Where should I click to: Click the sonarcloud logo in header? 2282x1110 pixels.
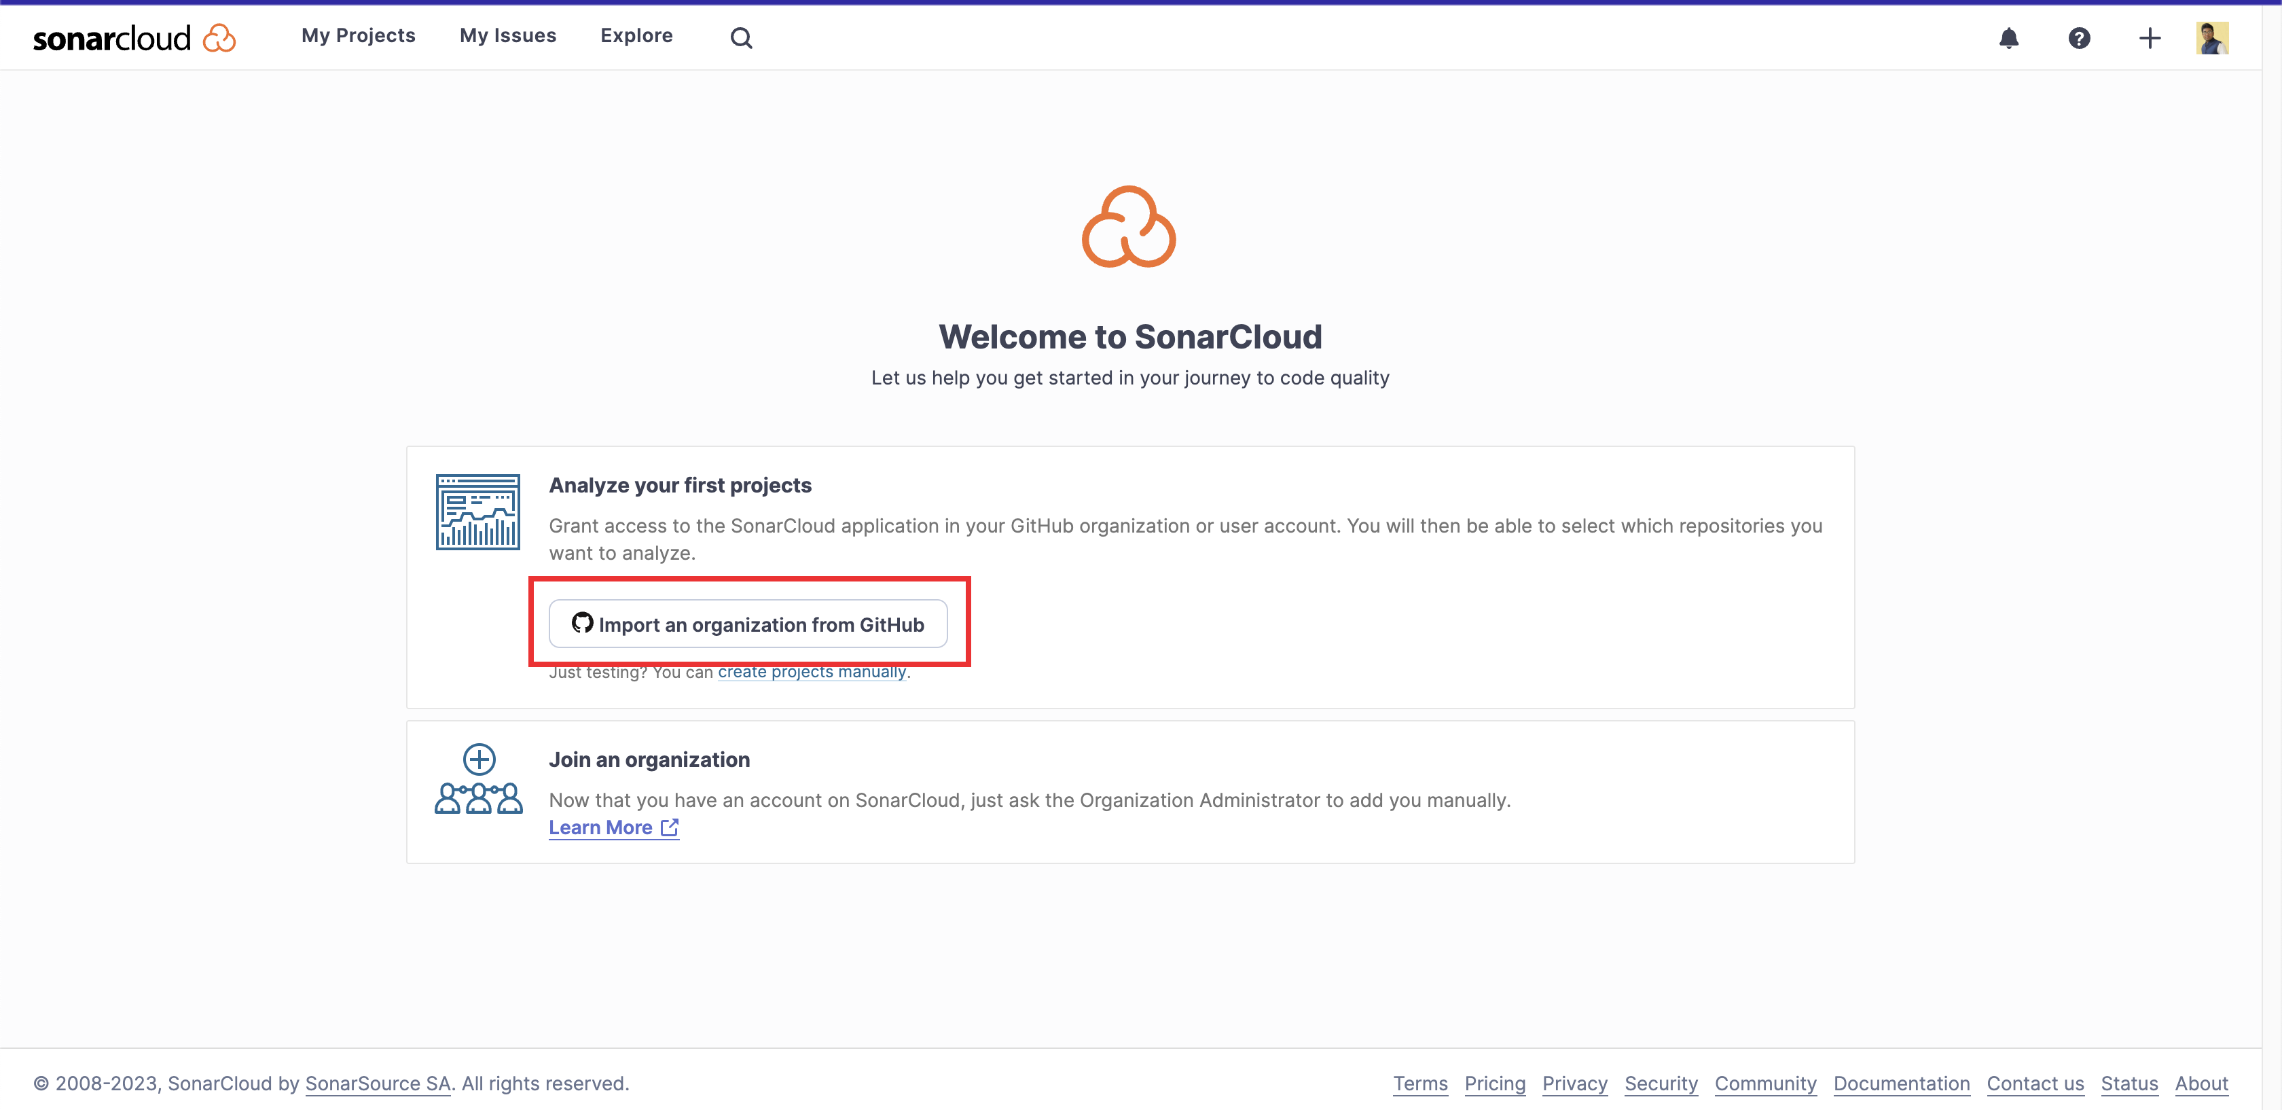pyautogui.click(x=134, y=38)
